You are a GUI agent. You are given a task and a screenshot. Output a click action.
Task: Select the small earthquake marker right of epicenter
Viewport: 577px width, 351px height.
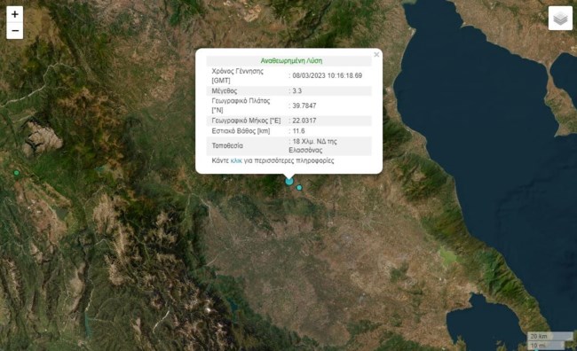(x=299, y=188)
